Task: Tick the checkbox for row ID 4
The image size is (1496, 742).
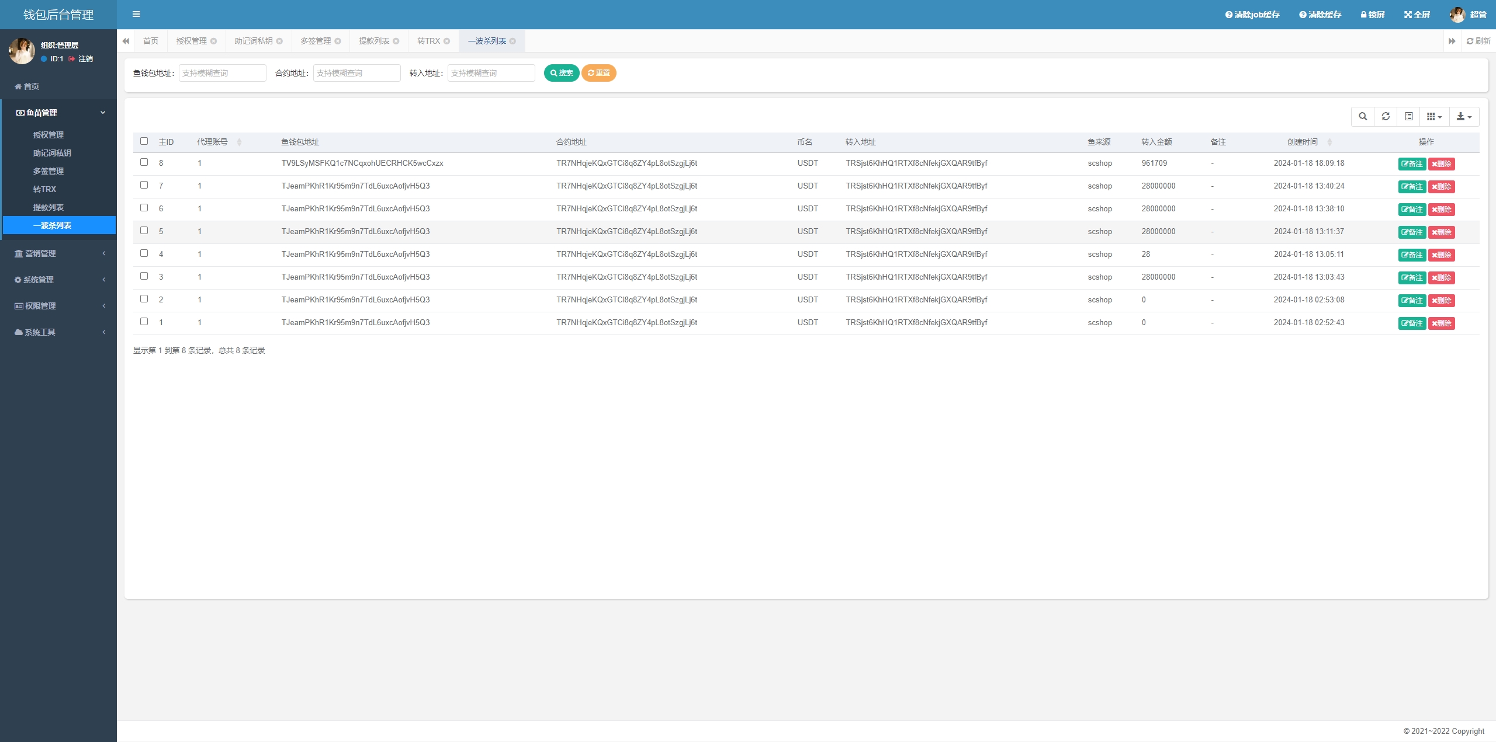Action: point(144,253)
